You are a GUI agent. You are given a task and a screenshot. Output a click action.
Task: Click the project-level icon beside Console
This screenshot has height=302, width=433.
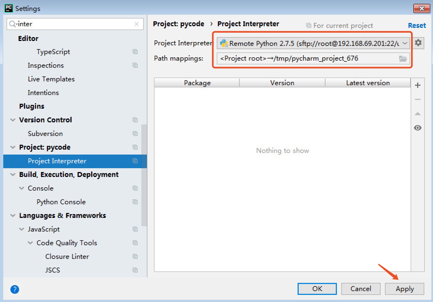click(x=135, y=188)
